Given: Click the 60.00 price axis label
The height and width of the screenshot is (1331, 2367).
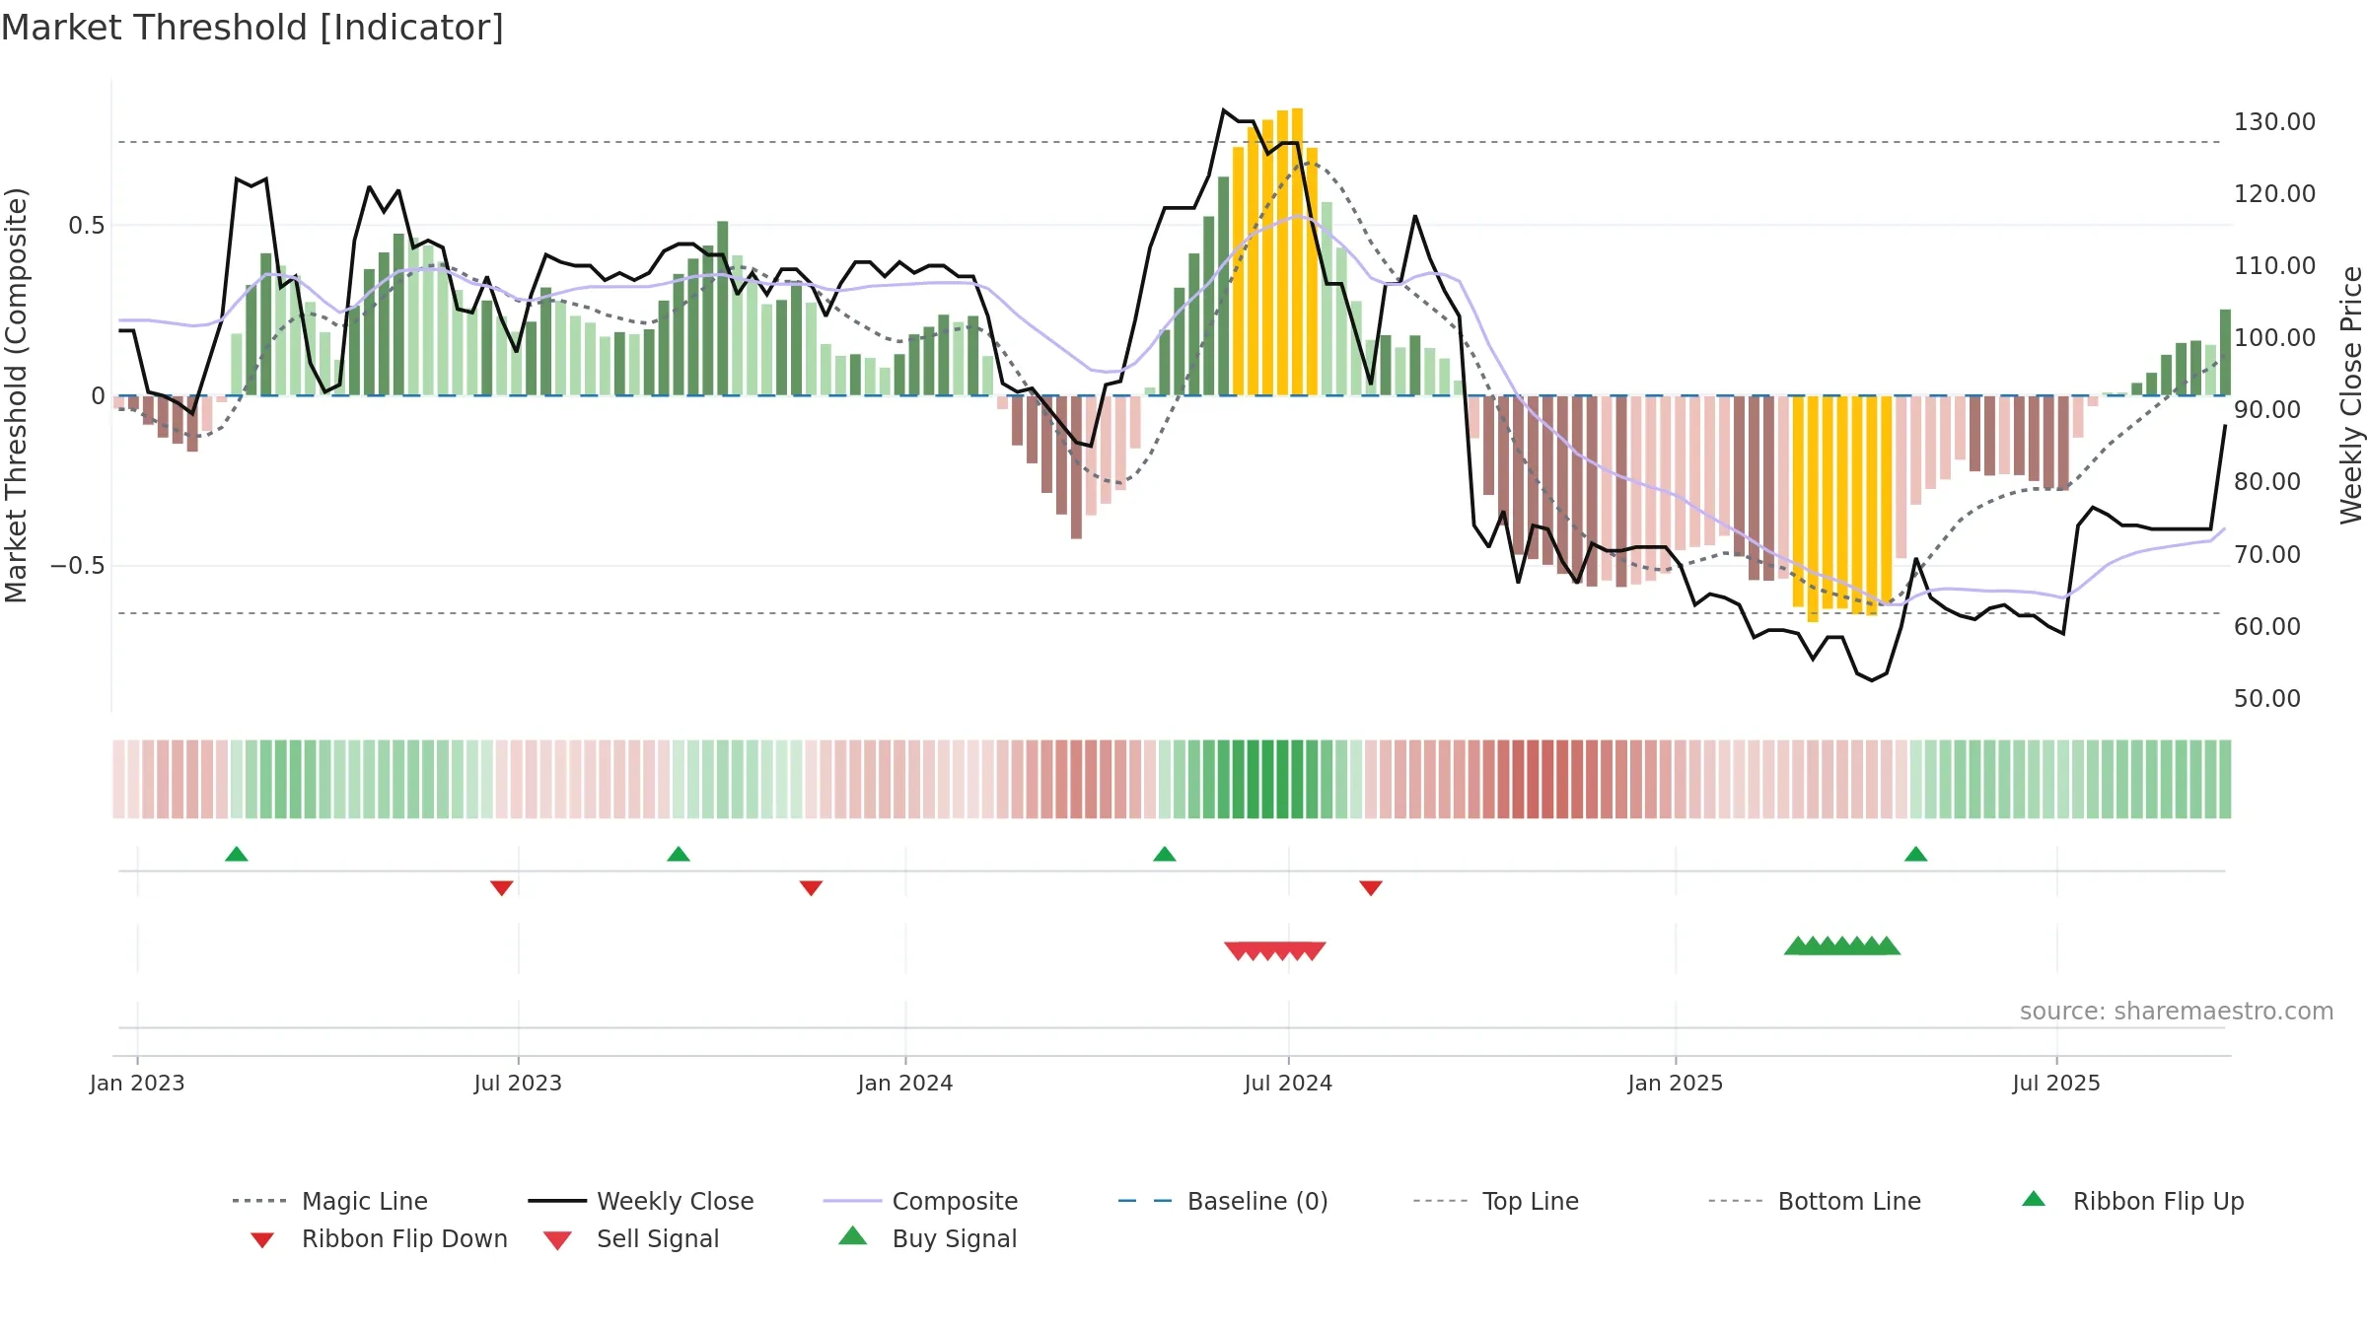Looking at the screenshot, I should click(x=2267, y=627).
